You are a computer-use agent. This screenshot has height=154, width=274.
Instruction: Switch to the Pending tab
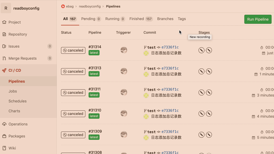[91, 19]
